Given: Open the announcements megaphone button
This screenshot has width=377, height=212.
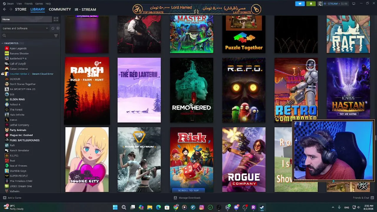Looking at the screenshot, I should 300,4.
